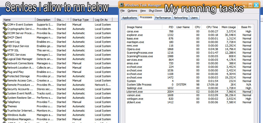
Task: Click the HTTP SSL service gear icon
Action: click(5, 50)
